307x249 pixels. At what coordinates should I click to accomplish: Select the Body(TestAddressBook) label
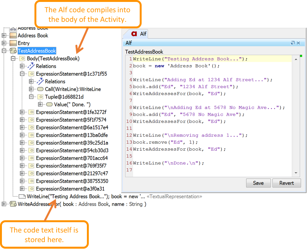point(53,59)
